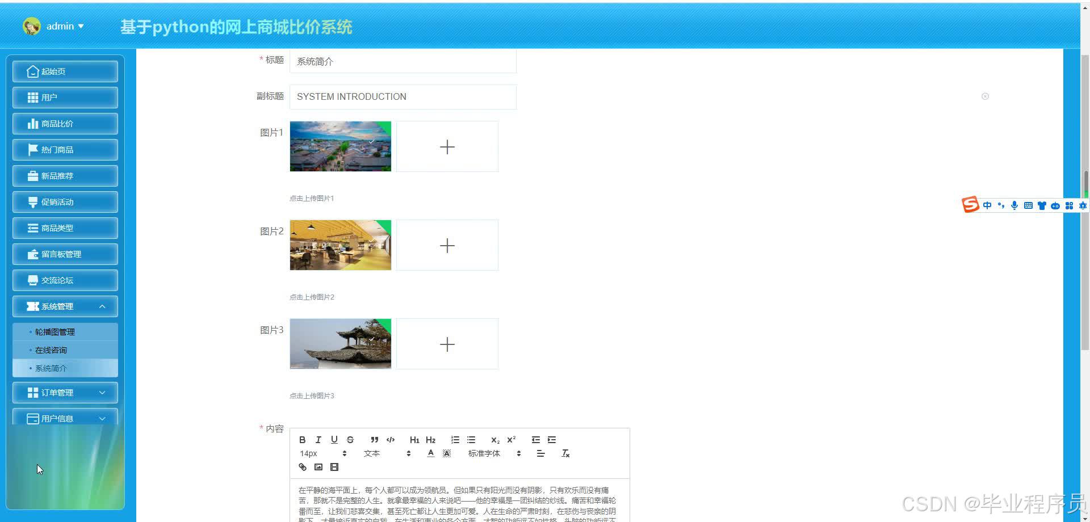This screenshot has height=522, width=1090.
Task: Click the 标题 title input field
Action: point(403,61)
